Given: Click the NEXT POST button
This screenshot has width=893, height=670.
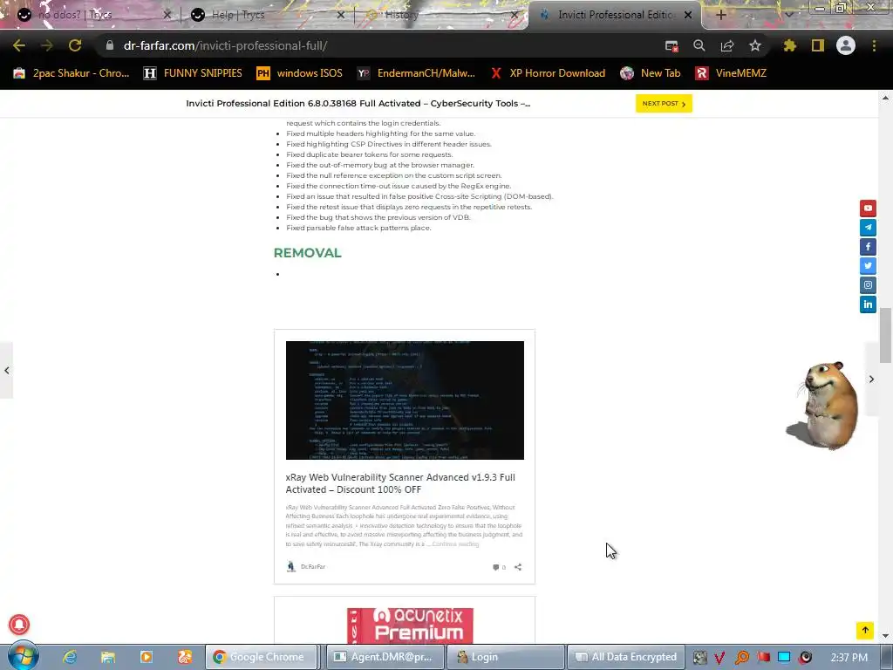Looking at the screenshot, I should (x=664, y=103).
